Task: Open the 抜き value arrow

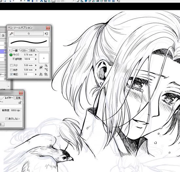Action: [36, 70]
